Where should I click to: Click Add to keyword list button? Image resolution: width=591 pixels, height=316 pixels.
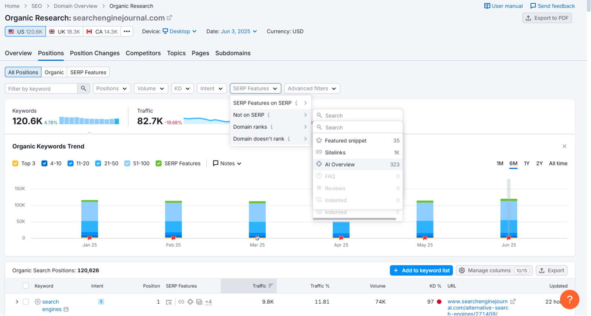pyautogui.click(x=421, y=271)
